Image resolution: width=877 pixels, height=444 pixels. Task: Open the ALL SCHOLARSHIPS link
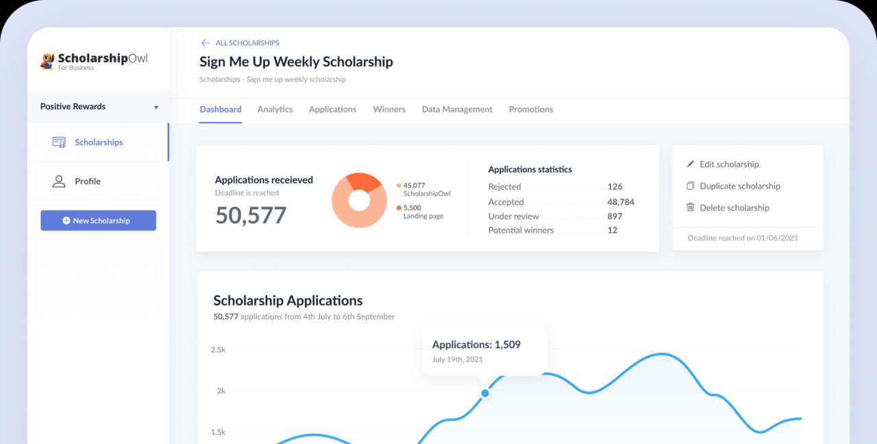247,42
